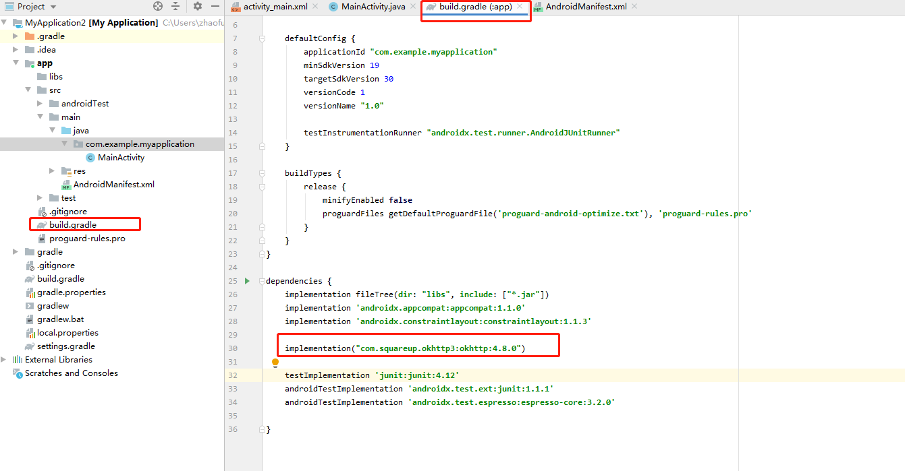Click the testImplementation 'junit:junit:4.12' line
Viewport: 905px width, 471px height.
pos(372,375)
